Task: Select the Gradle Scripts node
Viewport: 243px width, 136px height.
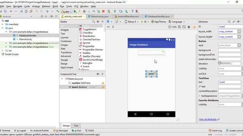Action: coord(12,54)
